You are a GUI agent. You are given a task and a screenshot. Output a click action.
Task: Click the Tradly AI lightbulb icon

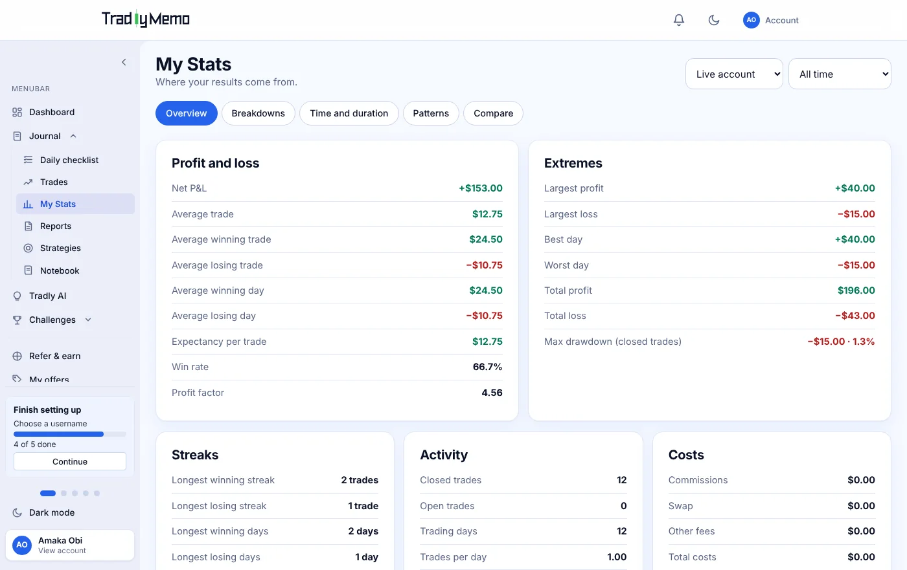(17, 296)
